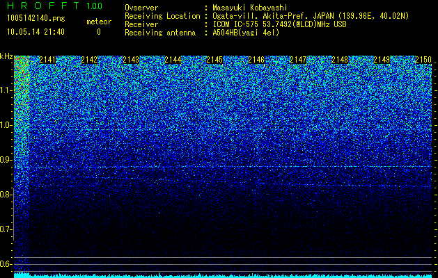Select the Receiver label
438x278 pixels.
[141, 24]
